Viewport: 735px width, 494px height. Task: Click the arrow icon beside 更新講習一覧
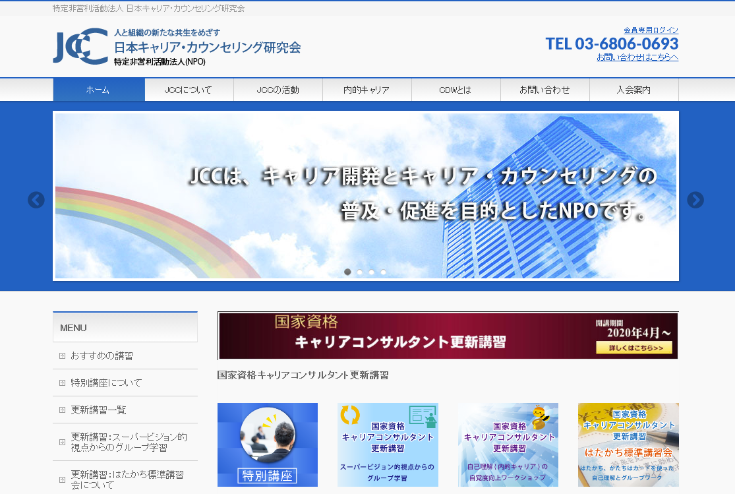click(62, 410)
